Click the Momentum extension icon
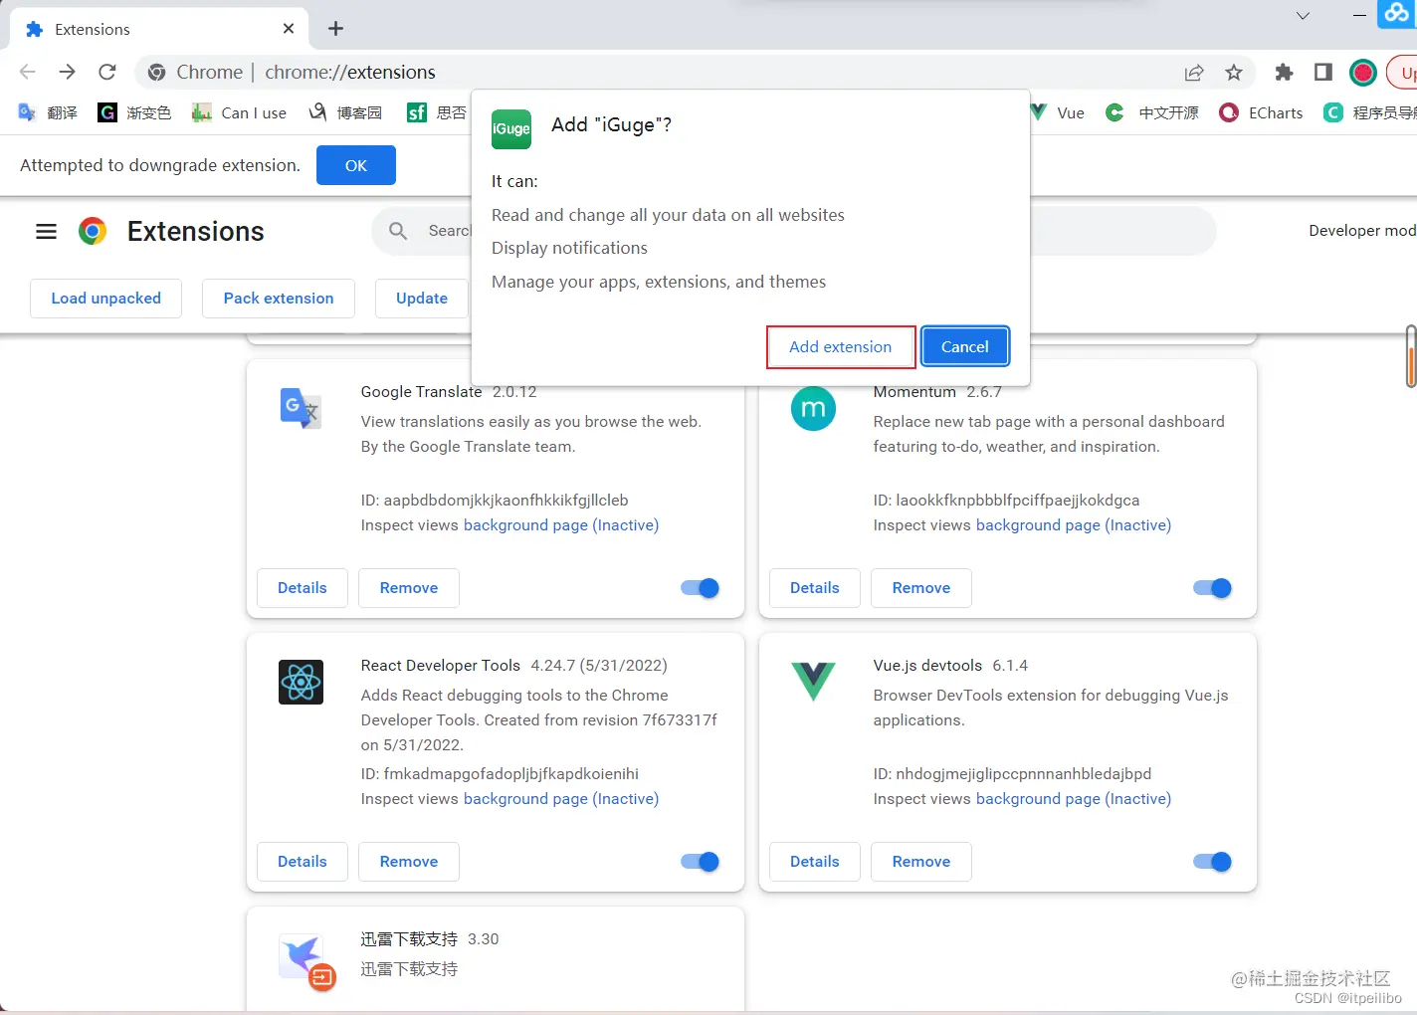The width and height of the screenshot is (1417, 1015). tap(813, 408)
